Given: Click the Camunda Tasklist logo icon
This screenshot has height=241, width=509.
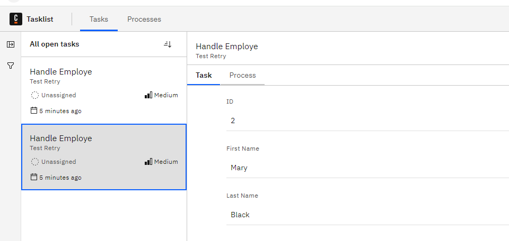Looking at the screenshot, I should [x=16, y=19].
